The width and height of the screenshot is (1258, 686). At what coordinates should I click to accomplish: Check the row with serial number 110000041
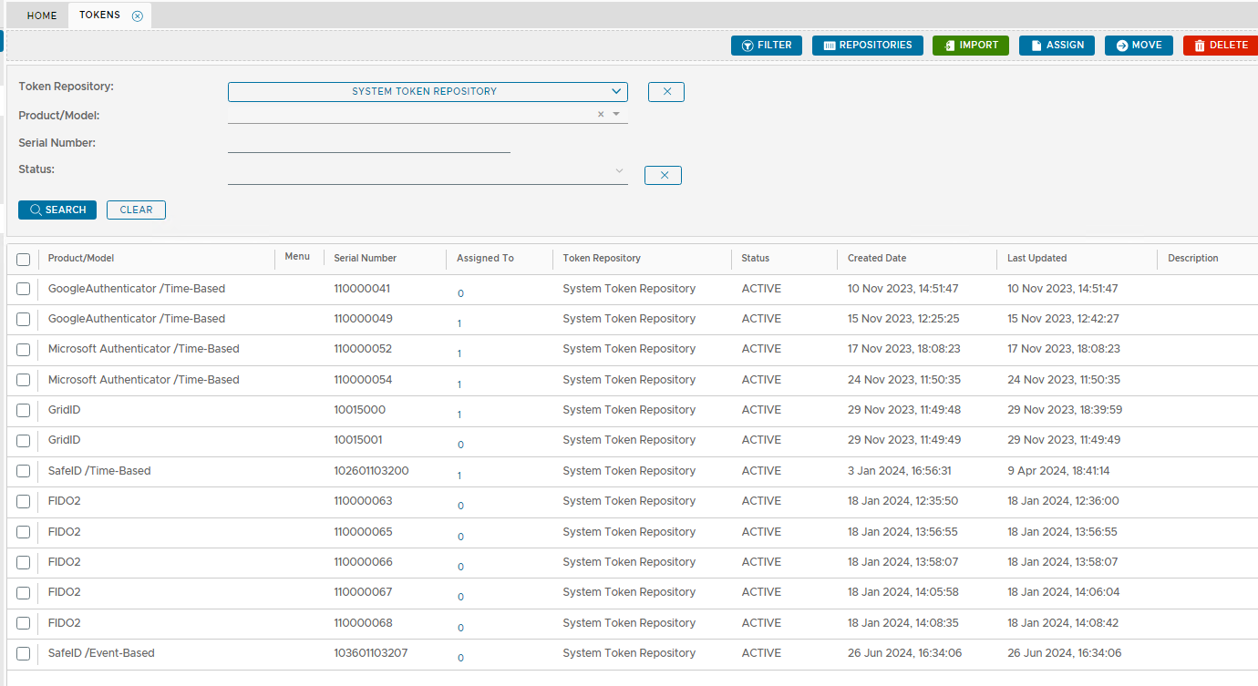click(24, 289)
